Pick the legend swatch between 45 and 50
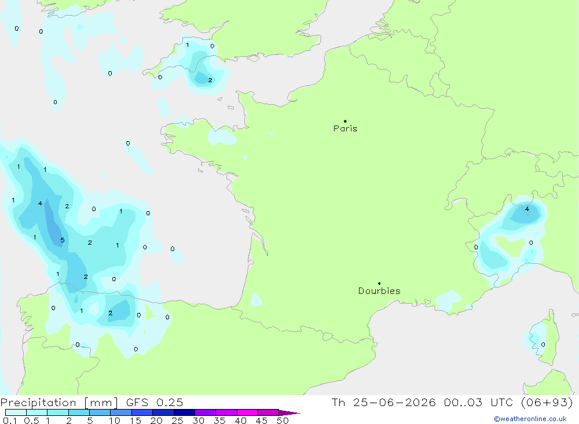This screenshot has height=424, width=579. click(x=268, y=412)
